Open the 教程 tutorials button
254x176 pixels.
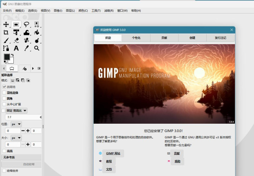109,161
